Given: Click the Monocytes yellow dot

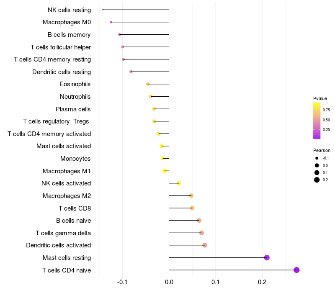Looking at the screenshot, I should click(x=163, y=159).
